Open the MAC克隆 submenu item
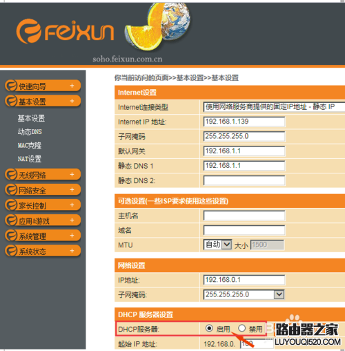 (x=30, y=145)
